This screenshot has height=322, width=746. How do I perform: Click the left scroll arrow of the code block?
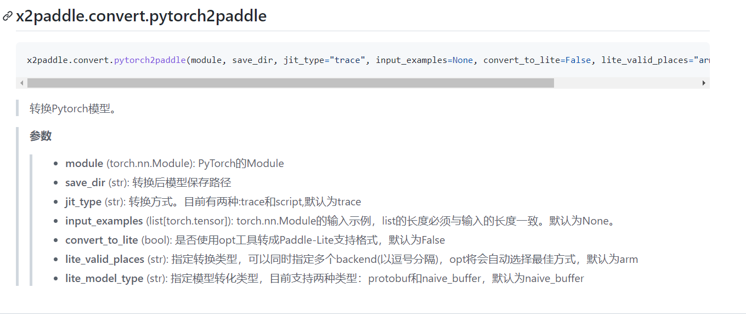coord(21,83)
